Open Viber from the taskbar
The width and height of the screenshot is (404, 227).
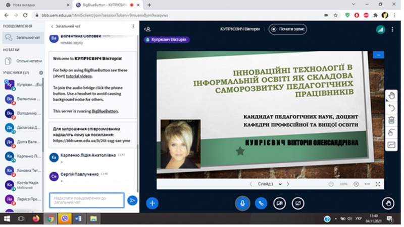tap(65, 219)
